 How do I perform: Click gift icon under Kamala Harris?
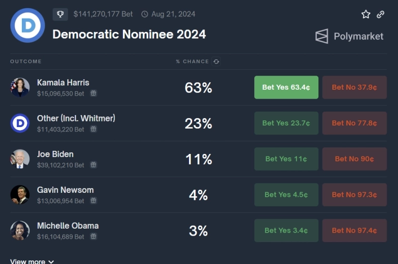[x=94, y=93]
